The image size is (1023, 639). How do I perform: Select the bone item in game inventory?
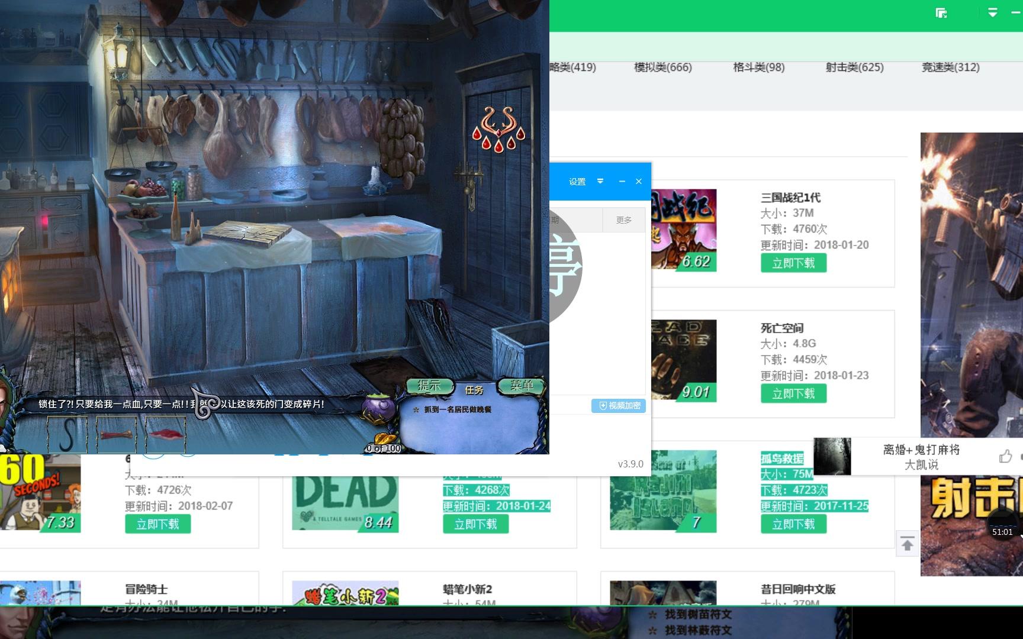pyautogui.click(x=117, y=435)
